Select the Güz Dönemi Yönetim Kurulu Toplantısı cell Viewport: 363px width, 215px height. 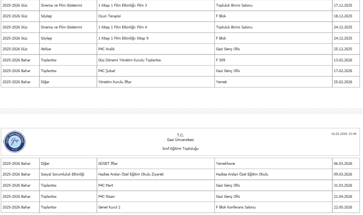[x=130, y=60]
